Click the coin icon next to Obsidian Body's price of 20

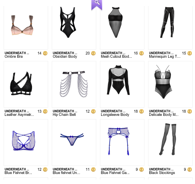click(x=93, y=53)
